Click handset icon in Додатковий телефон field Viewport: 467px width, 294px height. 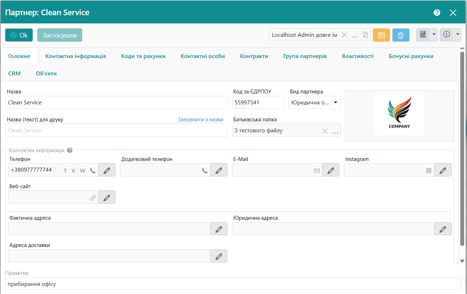click(x=205, y=171)
